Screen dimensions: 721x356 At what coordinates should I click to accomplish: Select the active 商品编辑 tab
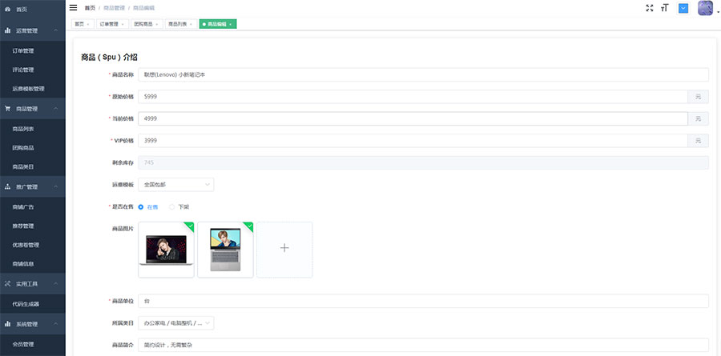[217, 24]
